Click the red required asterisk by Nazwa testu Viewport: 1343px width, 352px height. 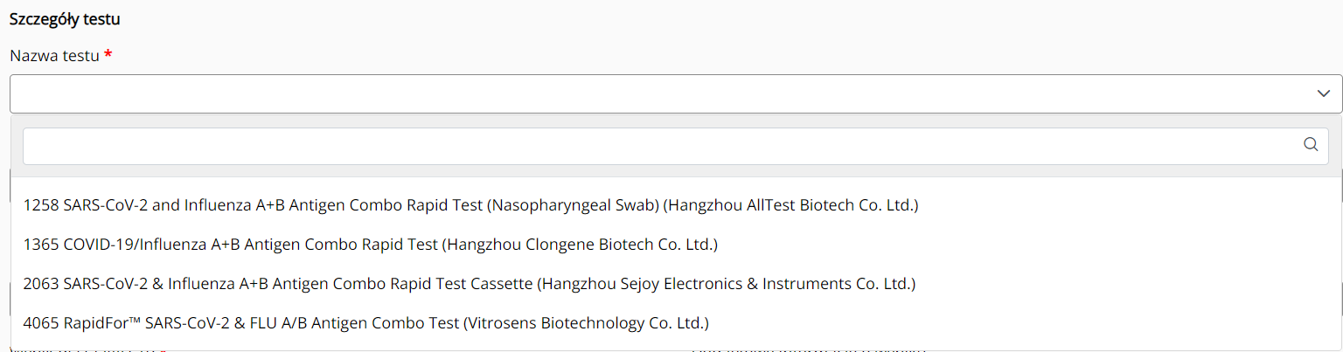pos(108,55)
